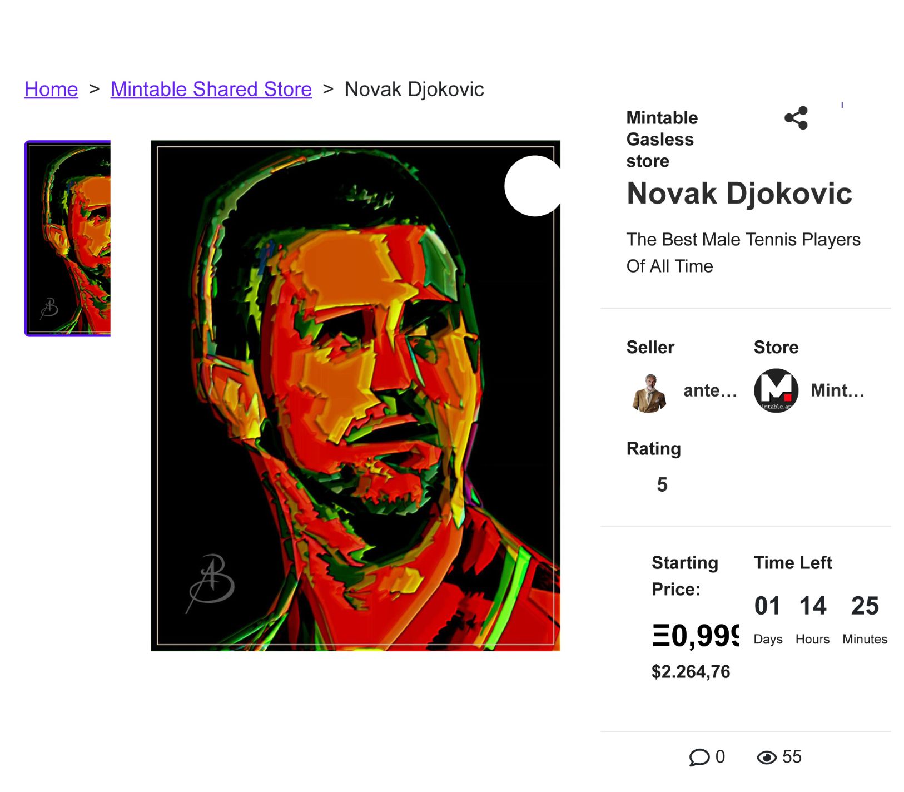Click the share icon
The height and width of the screenshot is (792, 904).
(x=796, y=118)
